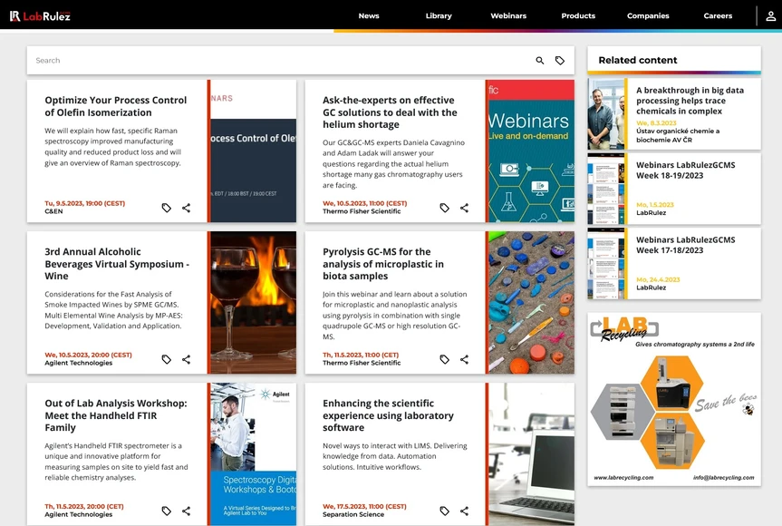Open 'Ask-the-experts on effective GC solutions' title

[x=390, y=112]
